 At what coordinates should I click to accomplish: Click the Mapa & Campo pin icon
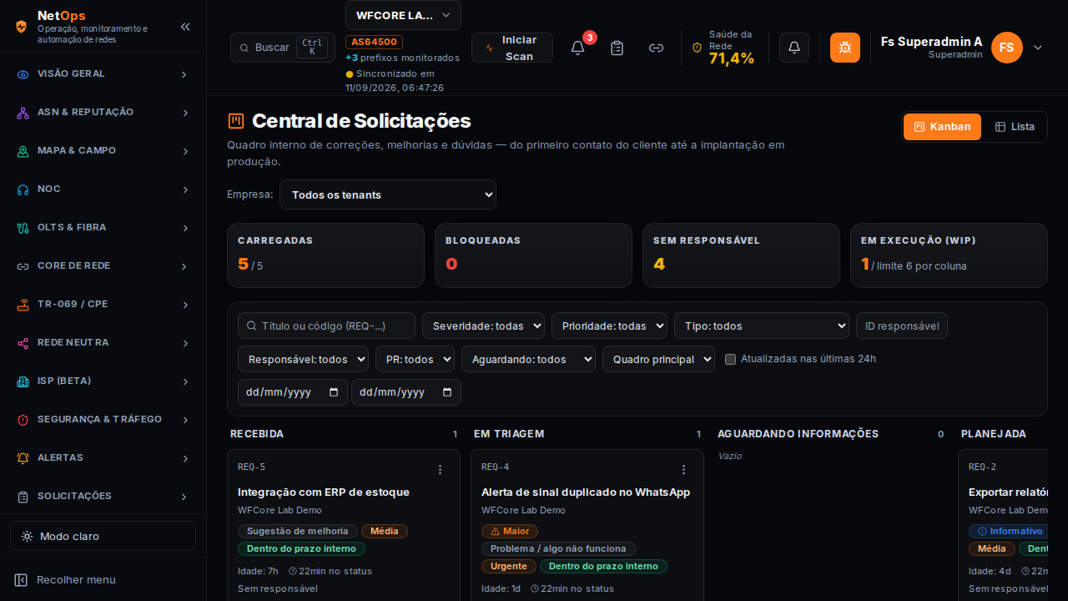click(x=23, y=151)
